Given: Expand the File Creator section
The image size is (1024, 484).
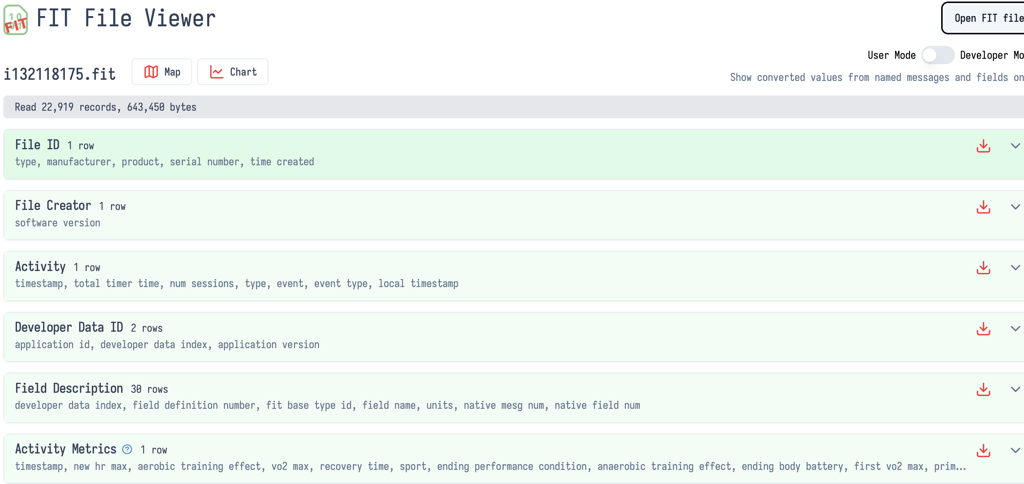Looking at the screenshot, I should click(1015, 207).
